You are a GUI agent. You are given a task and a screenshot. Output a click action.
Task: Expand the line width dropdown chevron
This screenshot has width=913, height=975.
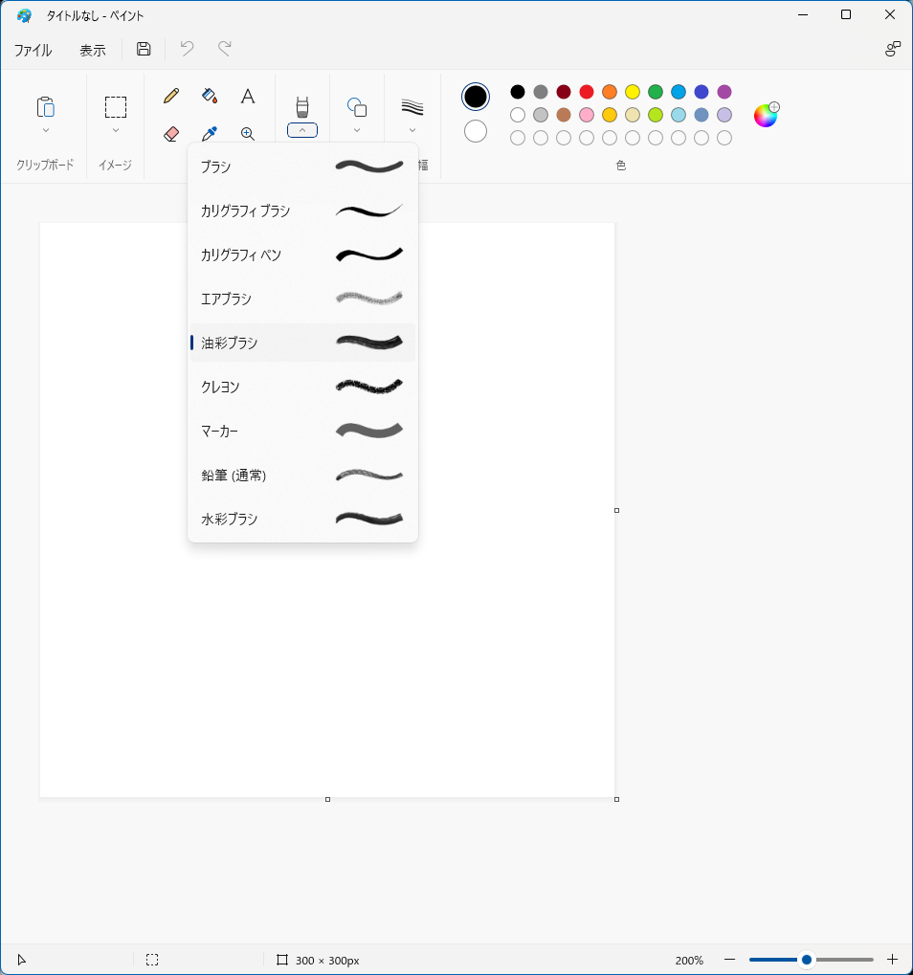pos(412,130)
